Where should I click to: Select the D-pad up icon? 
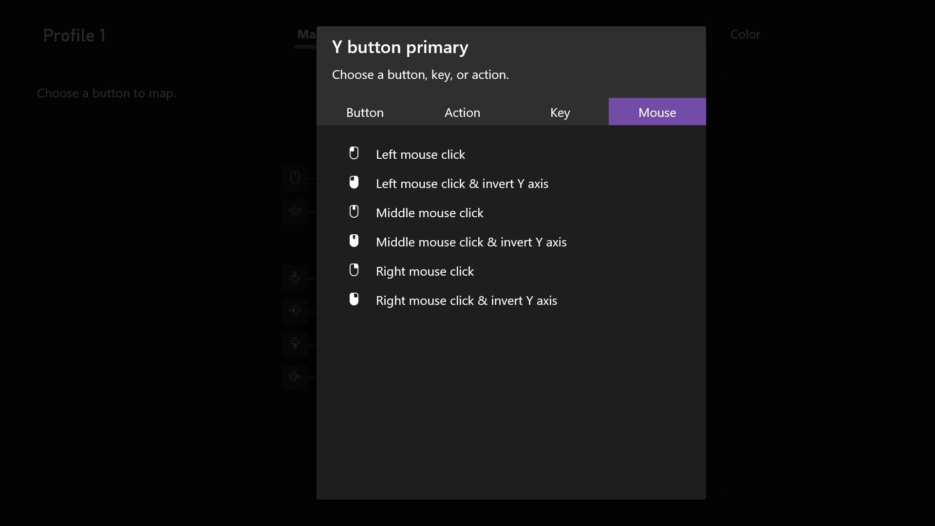(x=295, y=278)
